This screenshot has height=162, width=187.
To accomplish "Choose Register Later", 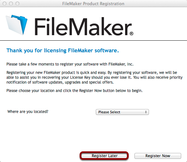I will point(104,156).
